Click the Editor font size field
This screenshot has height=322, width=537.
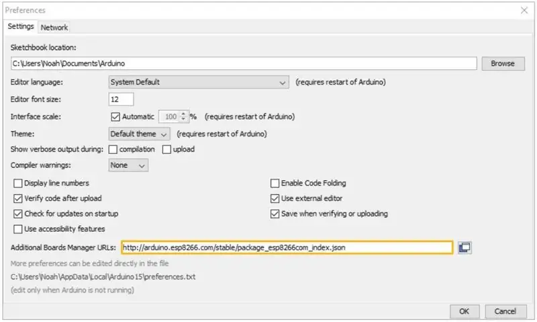coord(121,99)
